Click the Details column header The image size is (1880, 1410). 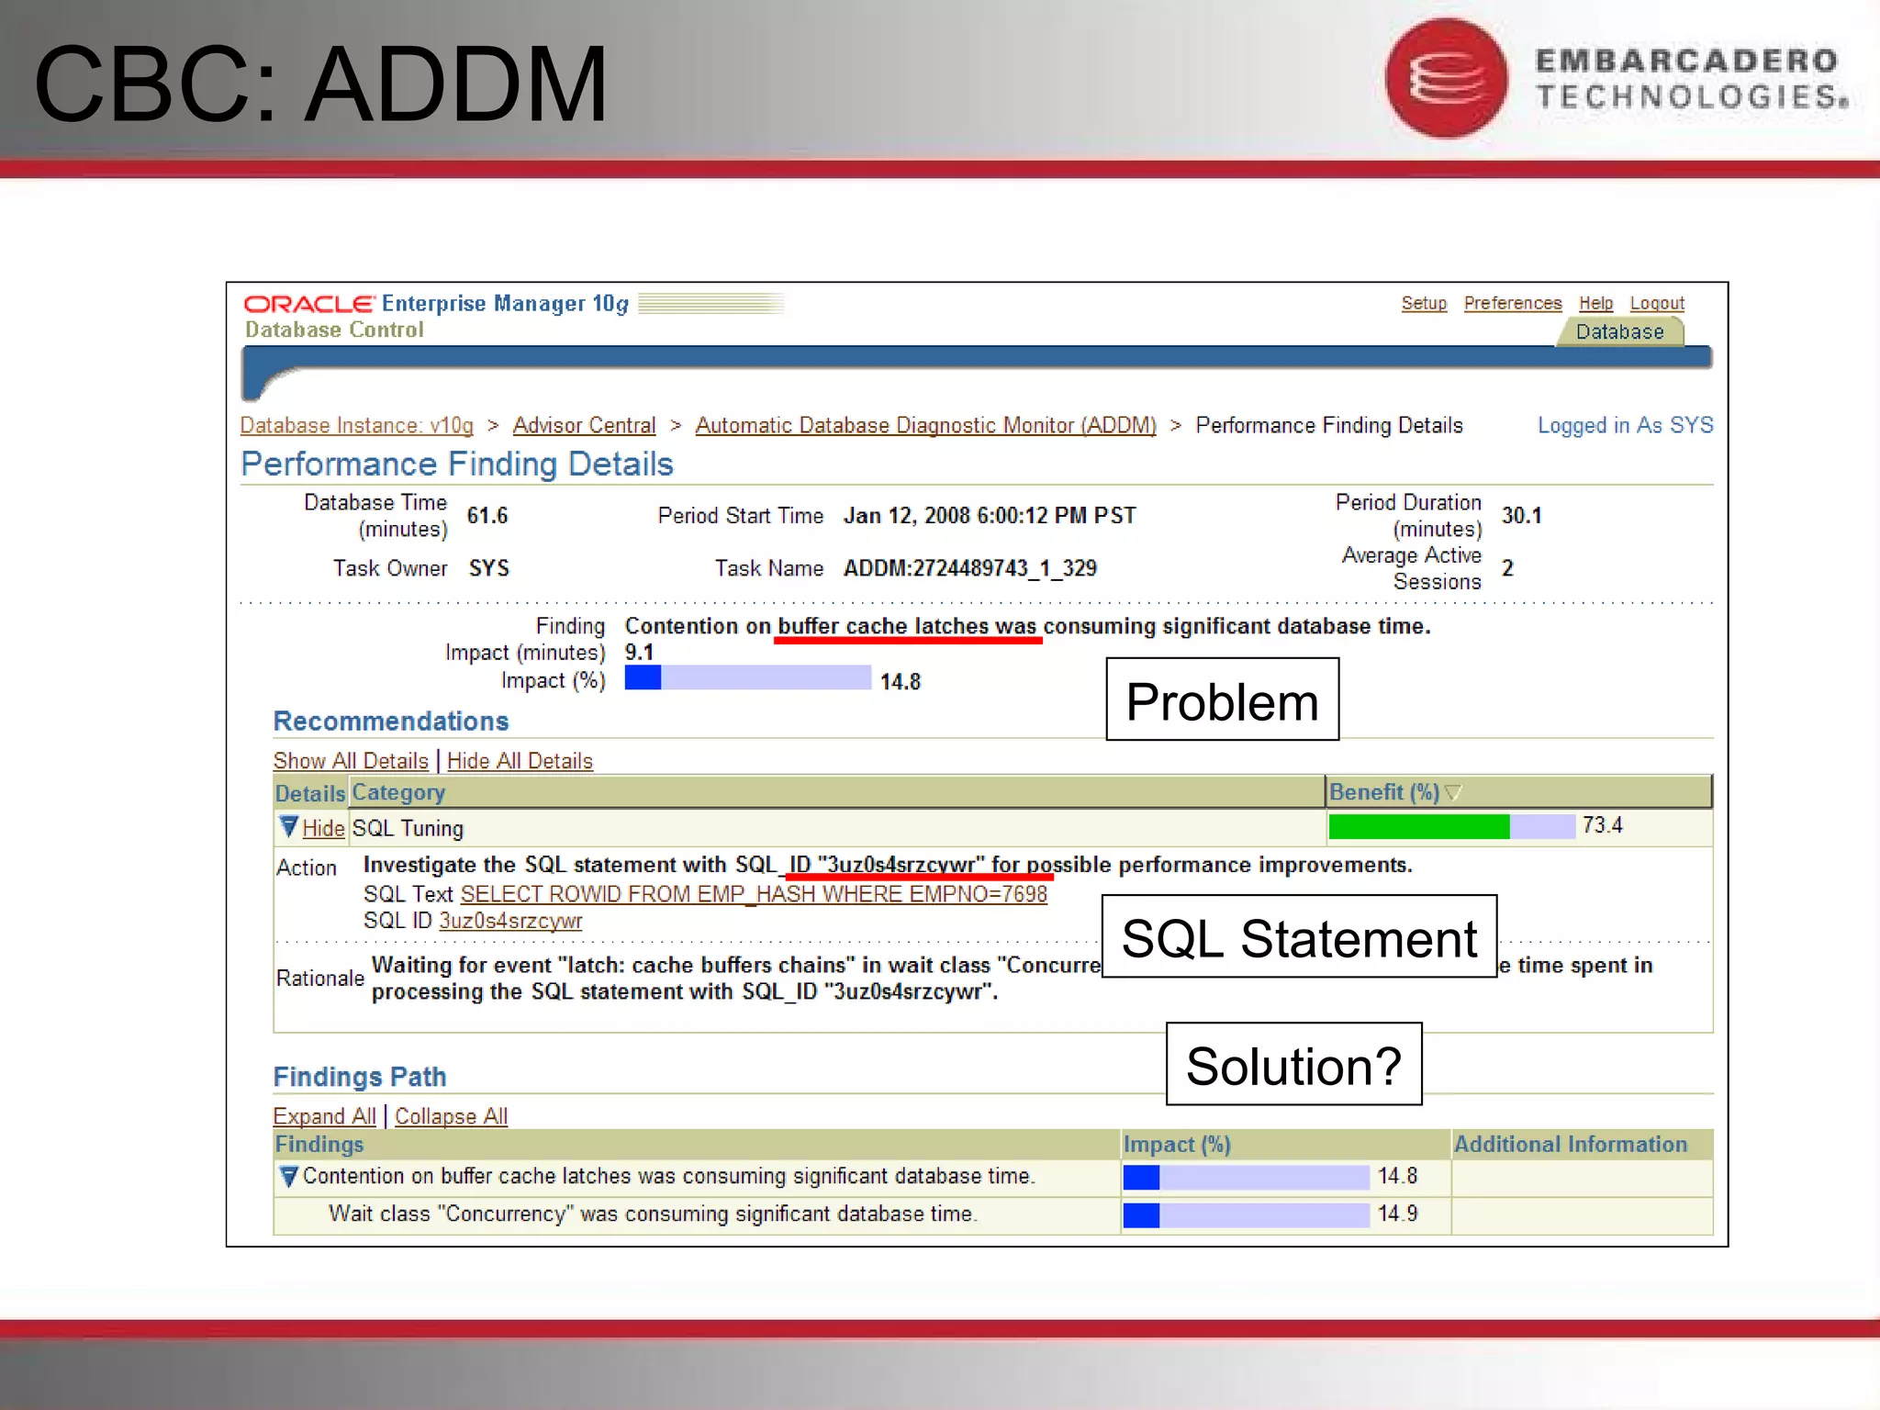coord(310,793)
